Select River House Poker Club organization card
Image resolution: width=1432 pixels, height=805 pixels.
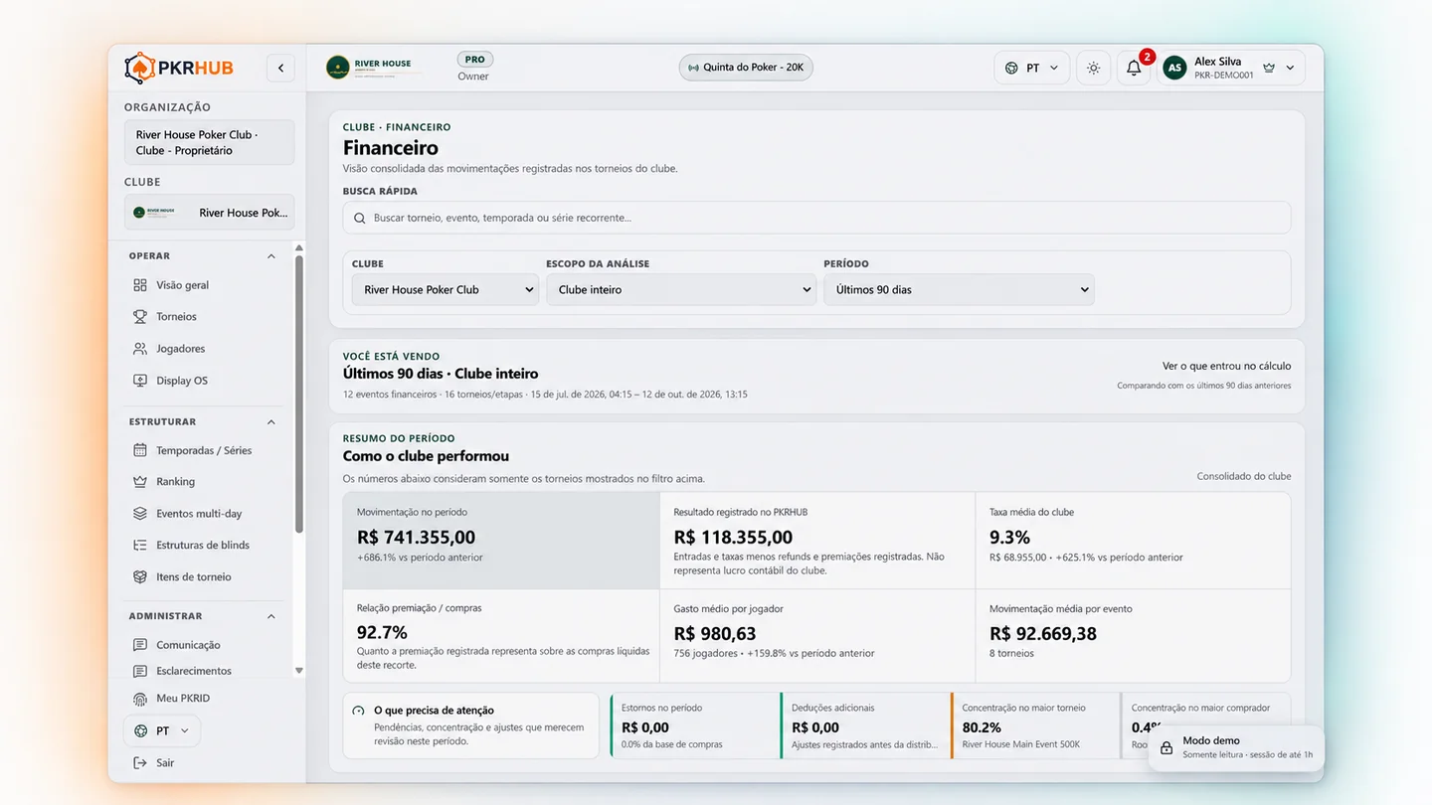pos(209,142)
